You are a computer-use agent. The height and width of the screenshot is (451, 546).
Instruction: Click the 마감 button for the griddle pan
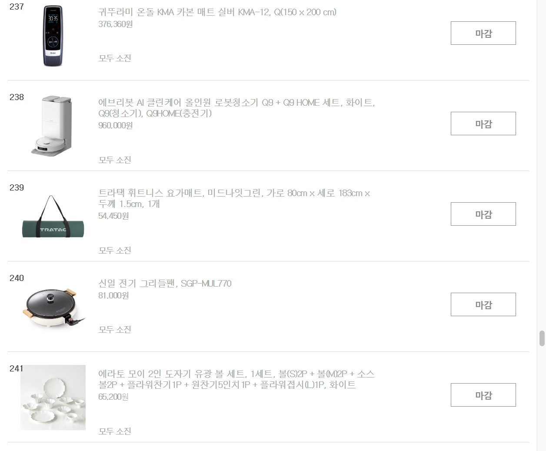pos(483,304)
